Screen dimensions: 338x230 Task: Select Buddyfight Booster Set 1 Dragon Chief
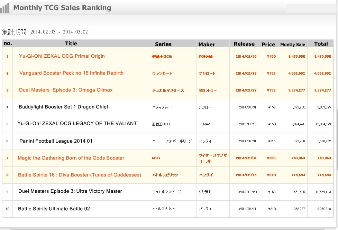pyautogui.click(x=63, y=107)
